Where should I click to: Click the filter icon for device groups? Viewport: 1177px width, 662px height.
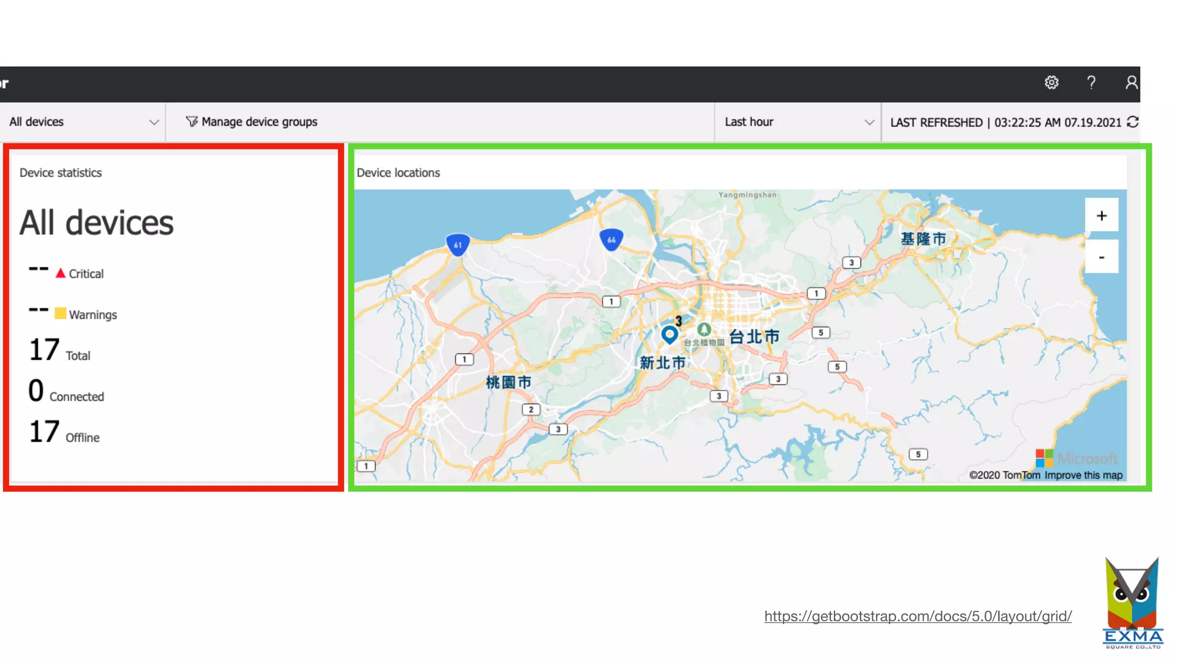[191, 122]
